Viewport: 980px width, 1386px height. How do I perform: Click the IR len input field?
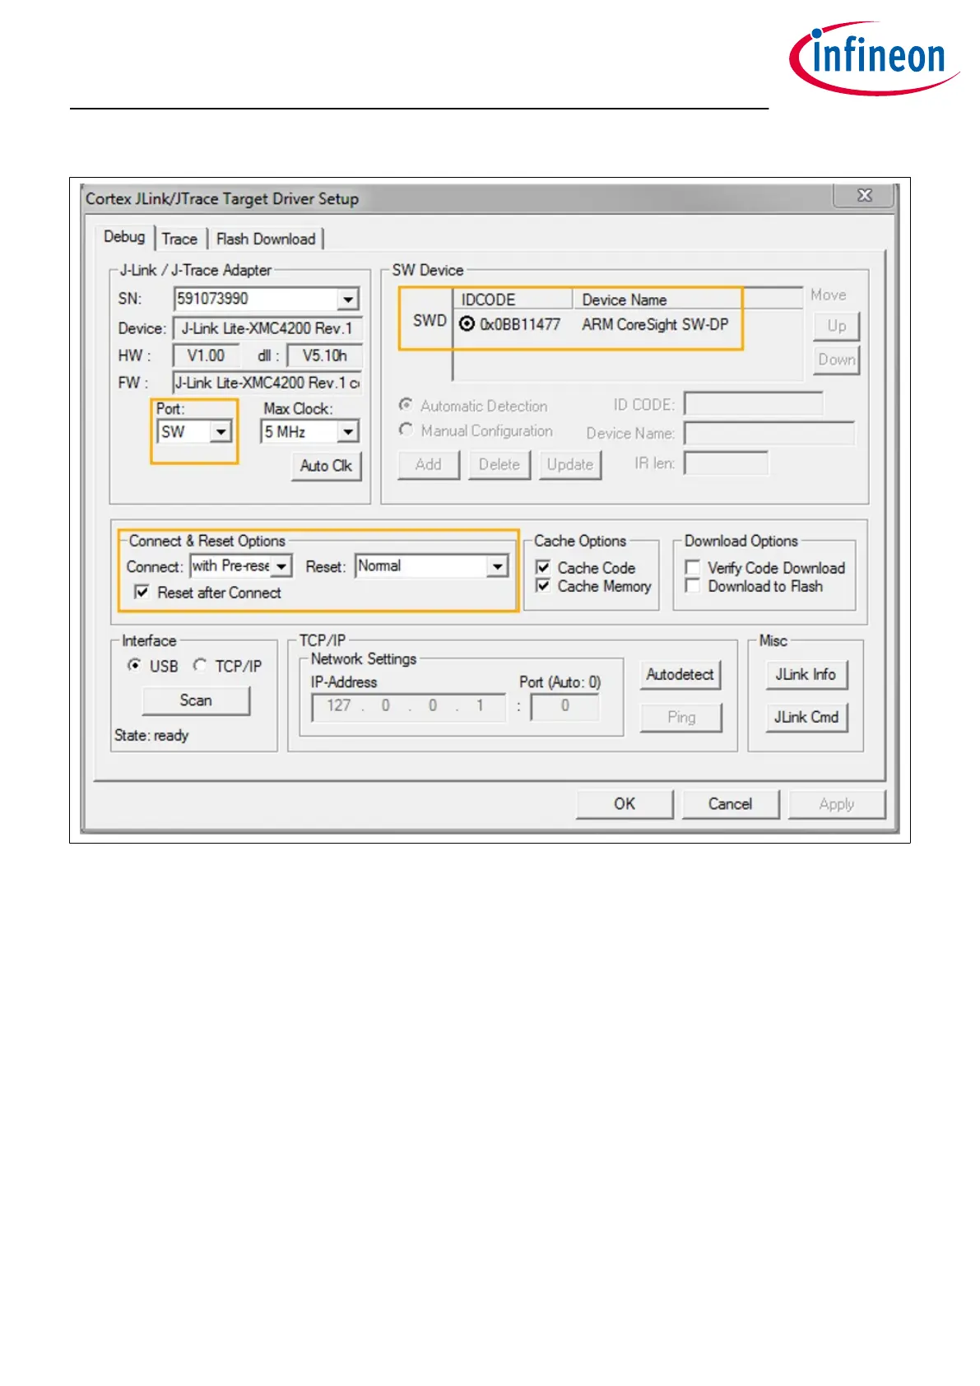pyautogui.click(x=727, y=463)
